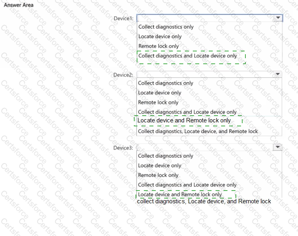This screenshot has width=298, height=236.
Task: Open the Device3 dropdown arrow
Action: point(277,147)
